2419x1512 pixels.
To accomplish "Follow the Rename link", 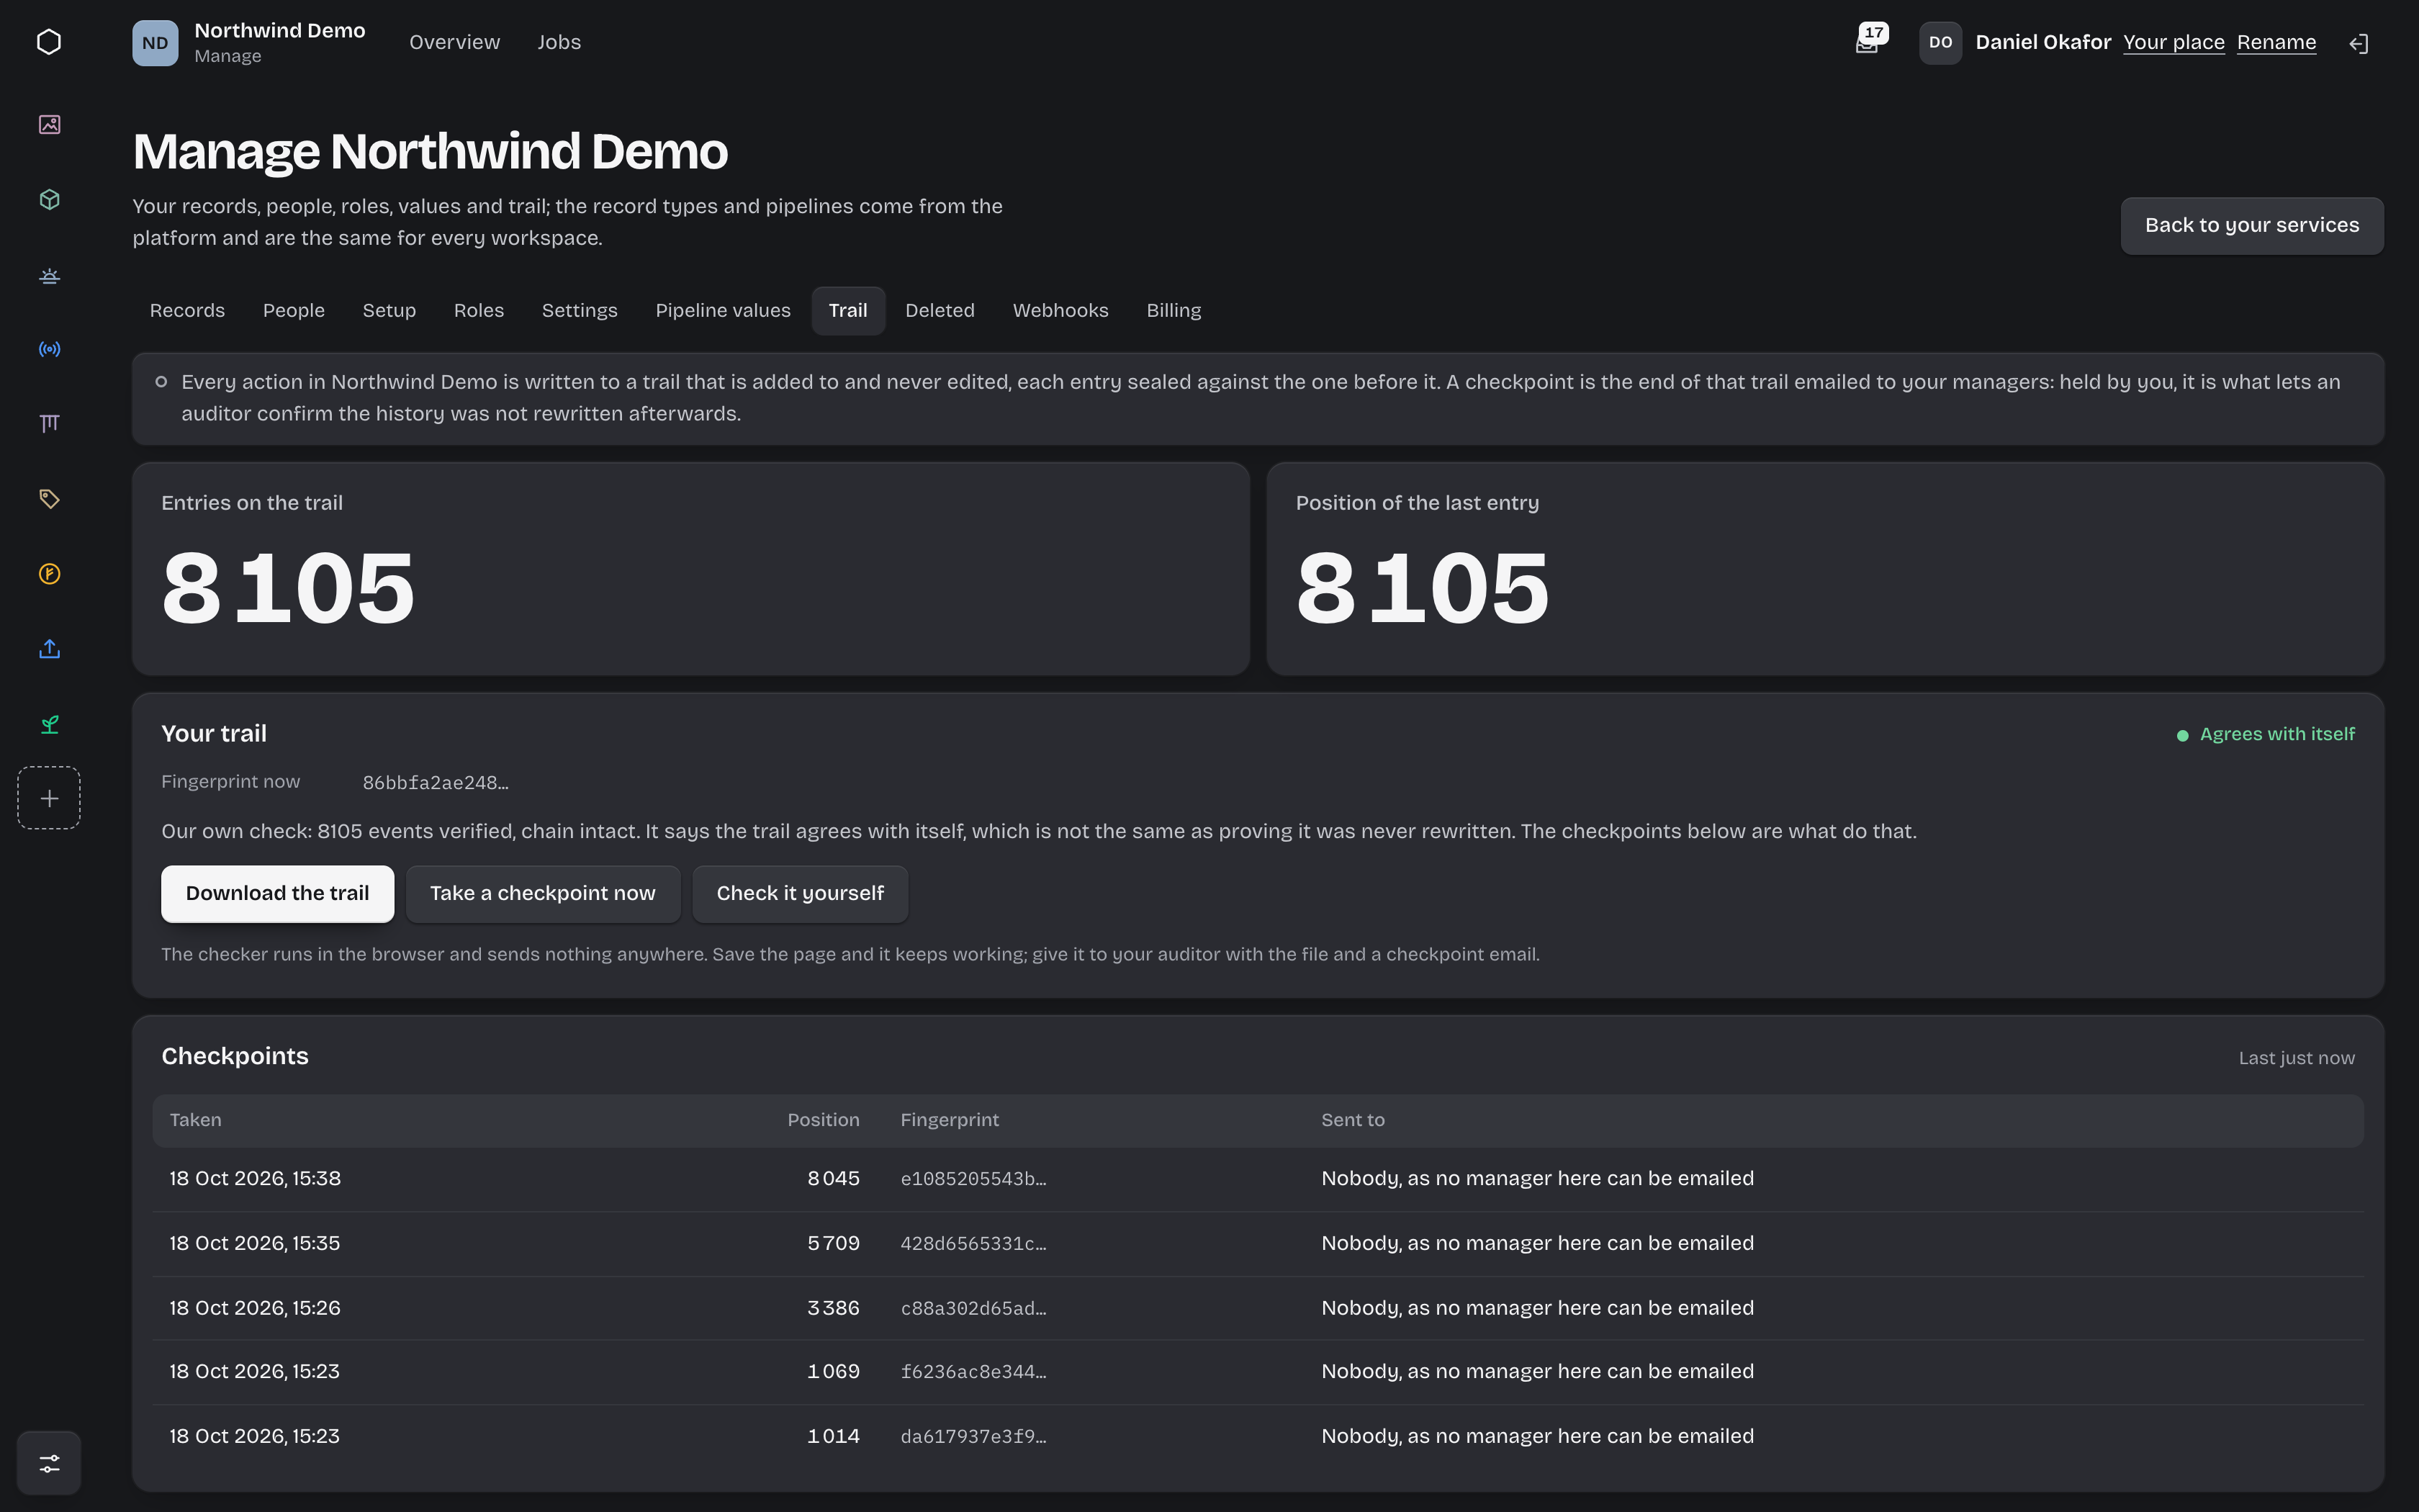I will coord(2276,42).
